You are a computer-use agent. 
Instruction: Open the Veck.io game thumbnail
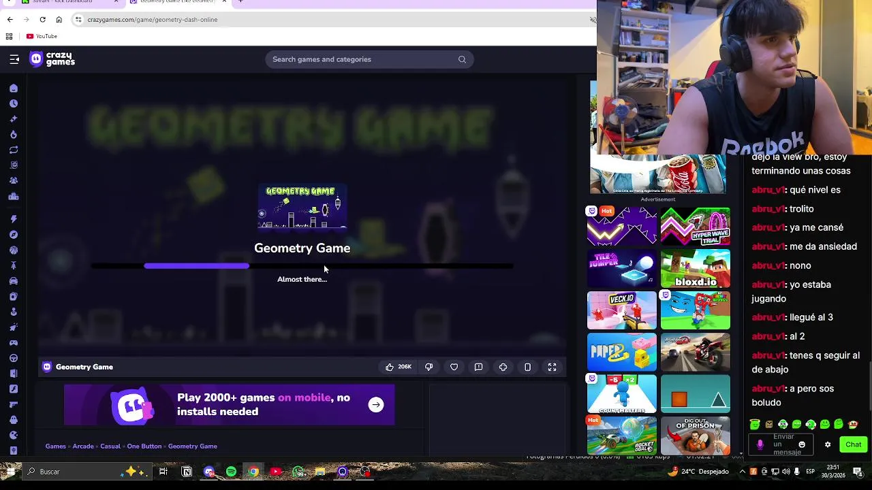coord(622,310)
